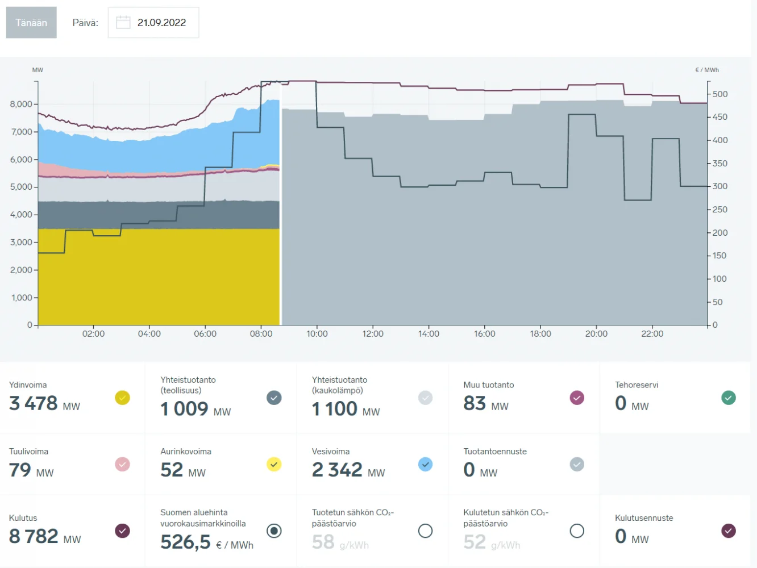Open the date picker calendar icon
The image size is (757, 568).
(123, 23)
